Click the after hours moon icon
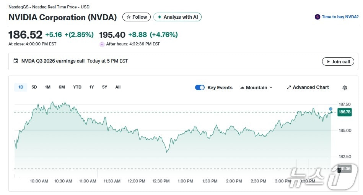This screenshot has width=363, height=195. click(x=102, y=44)
